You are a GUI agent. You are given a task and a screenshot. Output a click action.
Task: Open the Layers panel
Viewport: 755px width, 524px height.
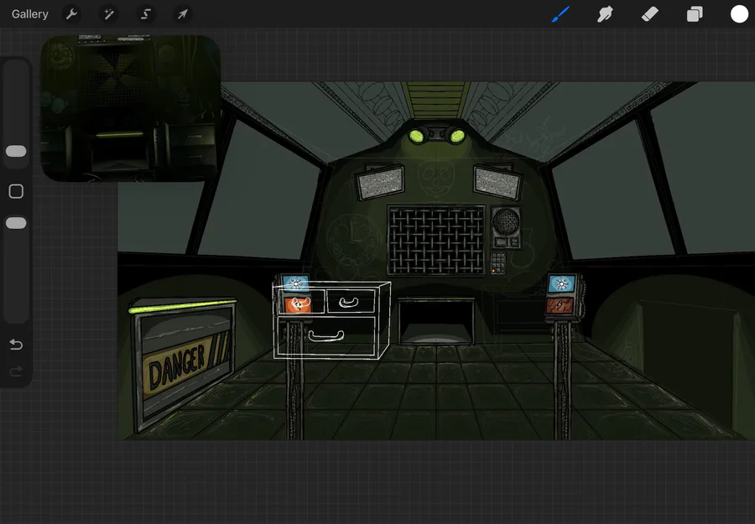695,14
